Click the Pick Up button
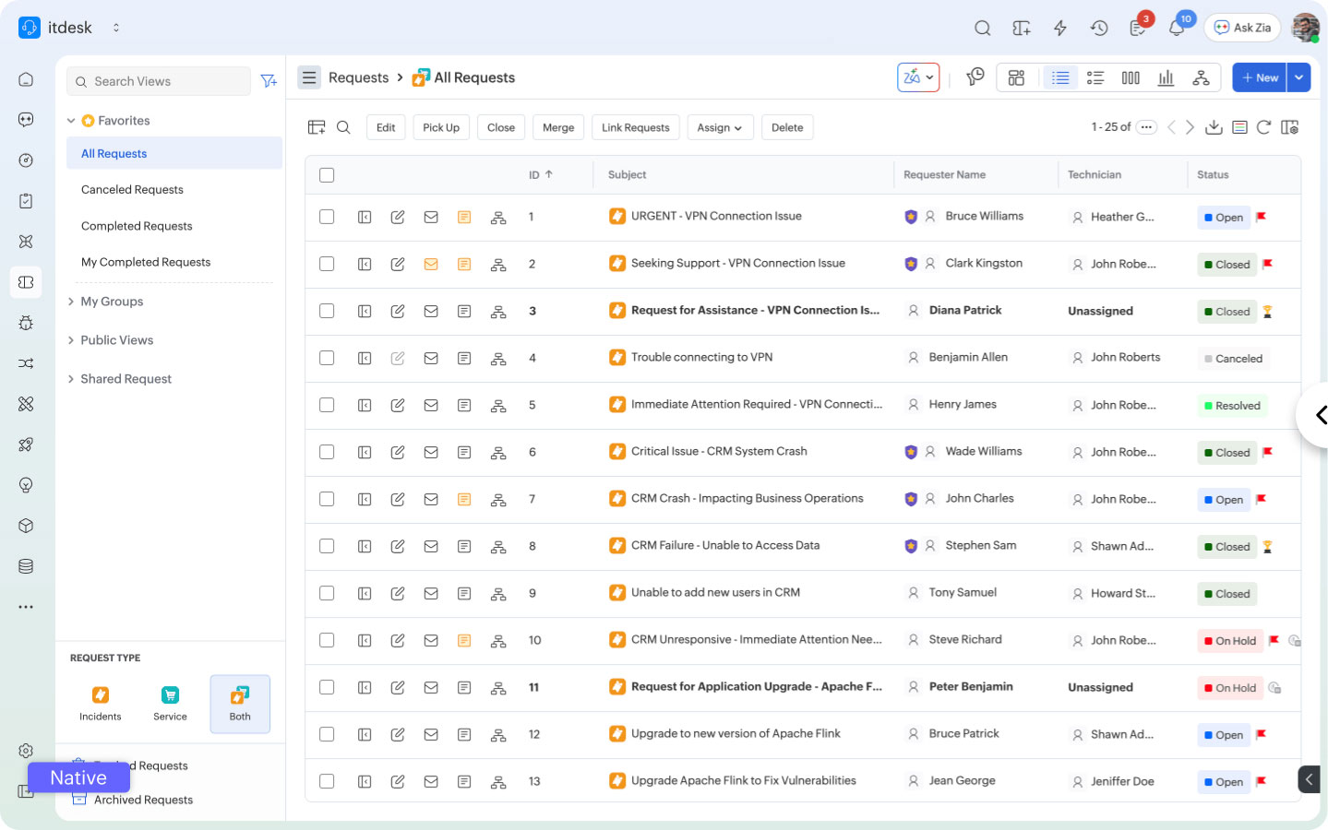 (x=441, y=127)
